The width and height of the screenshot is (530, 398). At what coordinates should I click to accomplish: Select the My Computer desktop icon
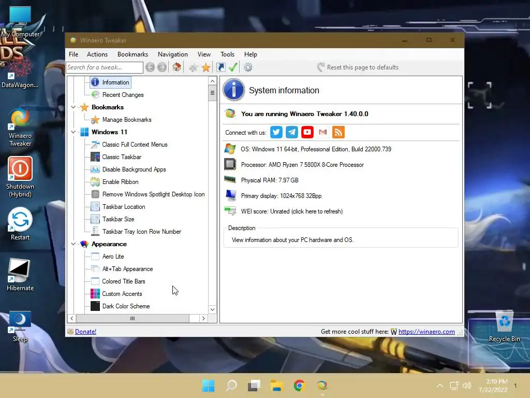(20, 22)
